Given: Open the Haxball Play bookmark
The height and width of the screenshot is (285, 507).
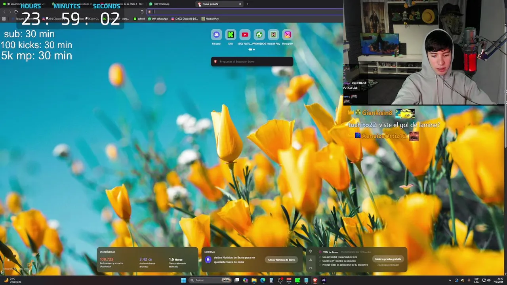Looking at the screenshot, I should pyautogui.click(x=210, y=19).
